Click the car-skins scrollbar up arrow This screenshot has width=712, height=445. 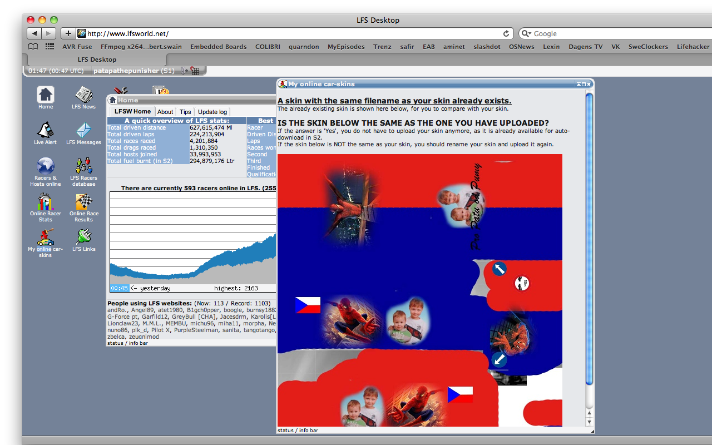pos(590,413)
